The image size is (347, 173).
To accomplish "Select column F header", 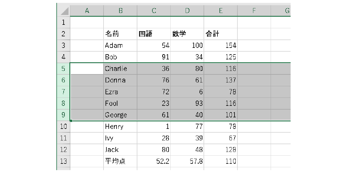I will point(254,11).
